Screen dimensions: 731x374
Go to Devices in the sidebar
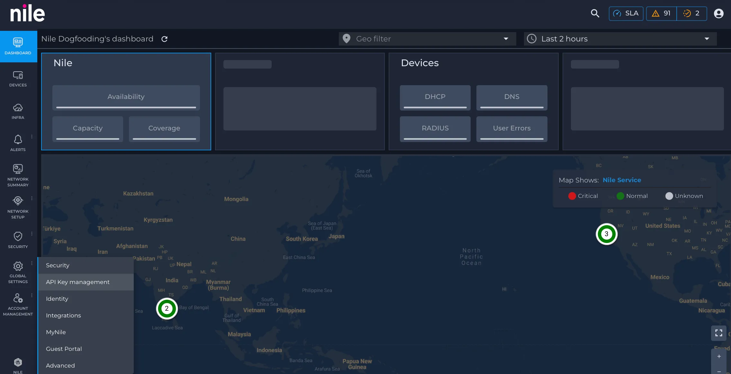pyautogui.click(x=18, y=79)
